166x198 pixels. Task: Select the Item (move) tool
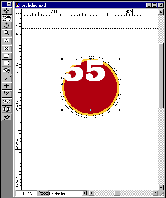[x=7, y=11]
